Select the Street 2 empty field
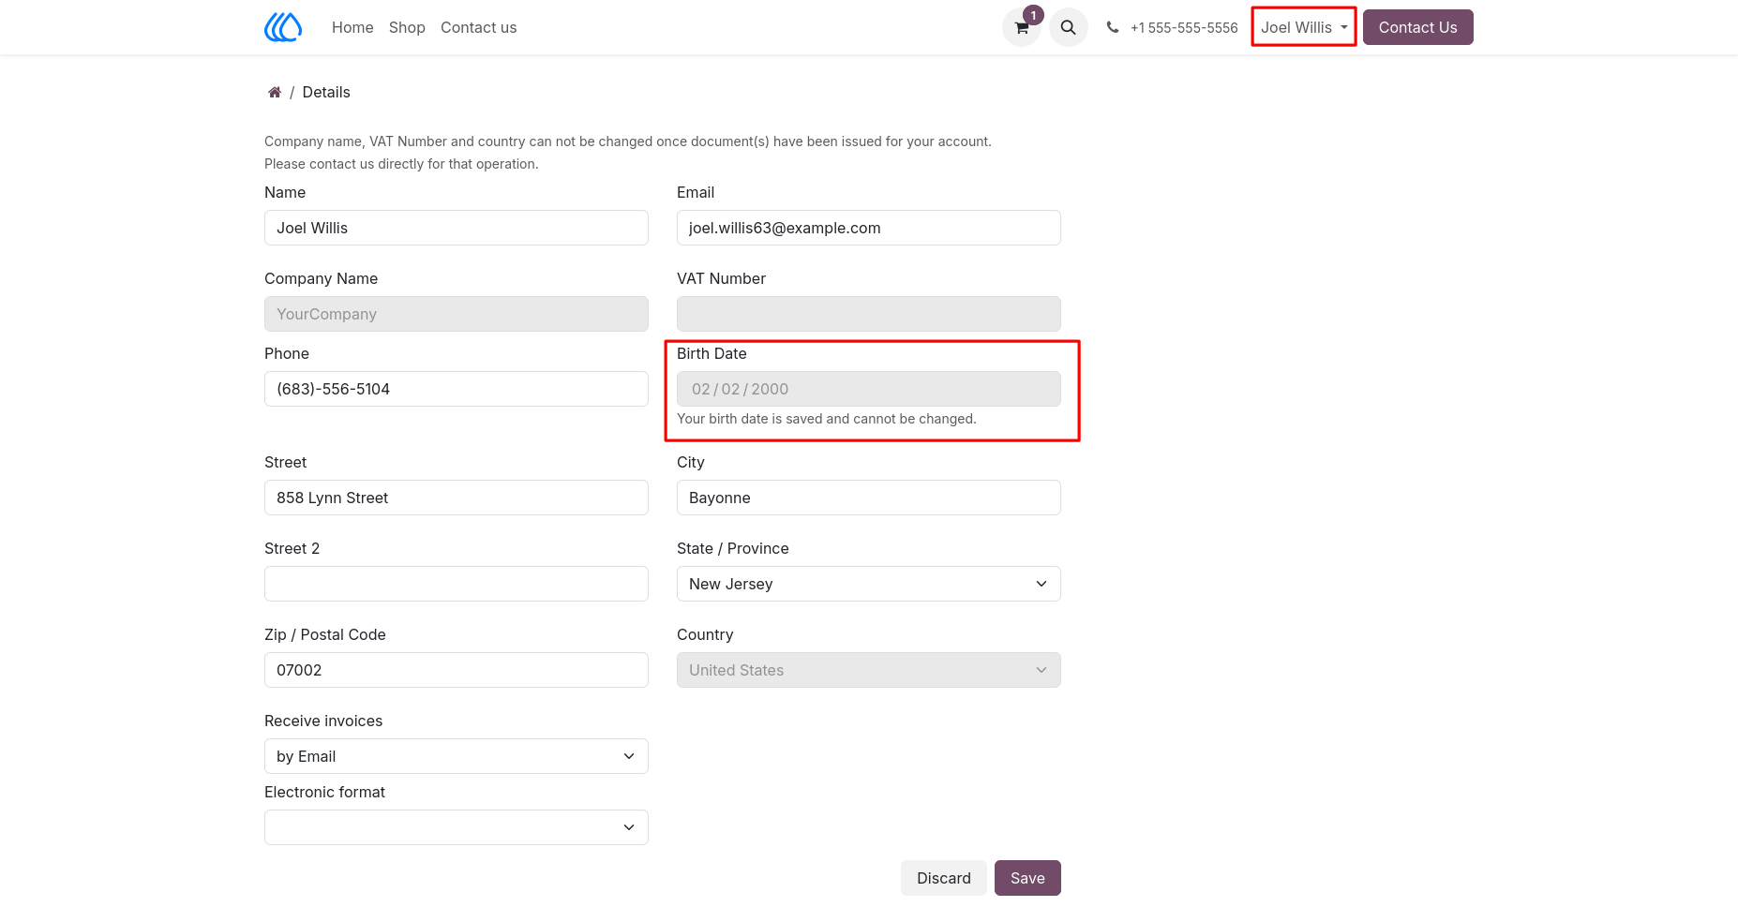This screenshot has width=1738, height=907. coord(457,584)
